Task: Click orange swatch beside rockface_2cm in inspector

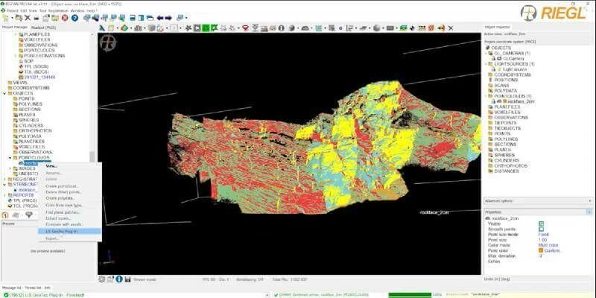Action: click(505, 101)
